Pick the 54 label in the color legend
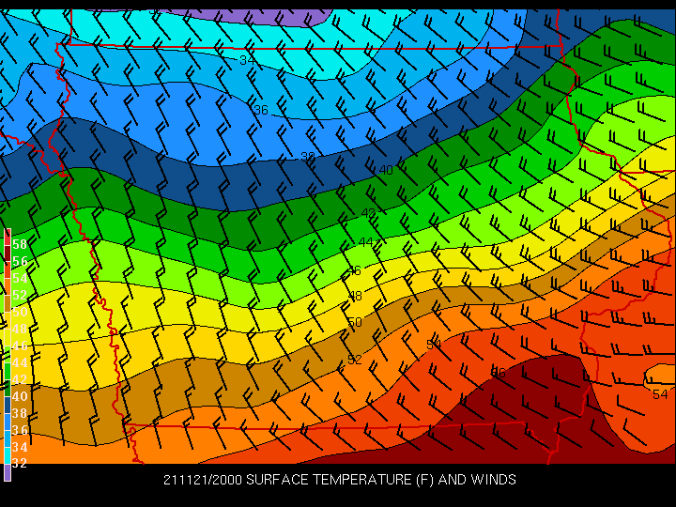 [x=20, y=278]
